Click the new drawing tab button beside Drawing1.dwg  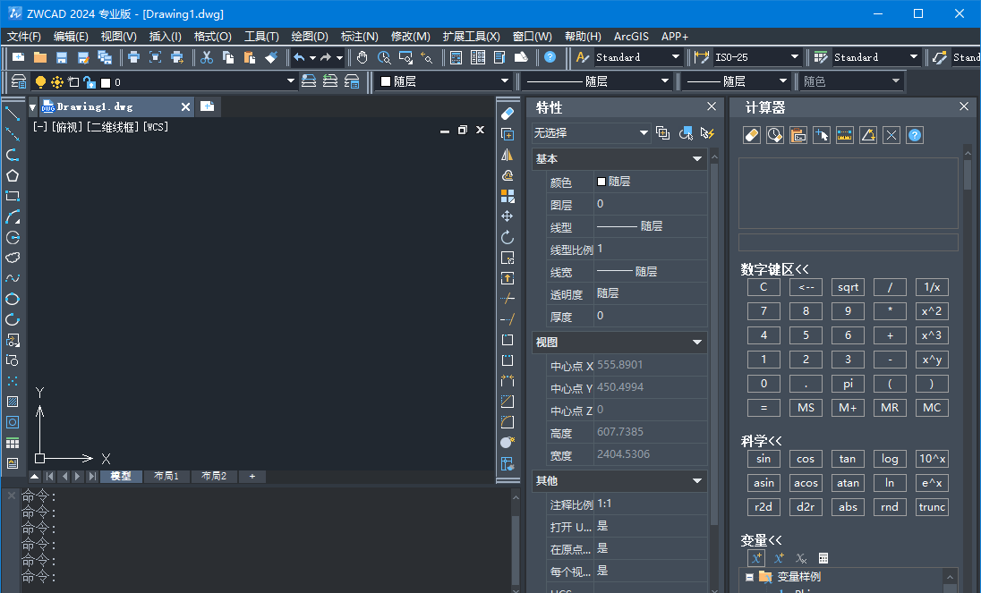pos(207,106)
